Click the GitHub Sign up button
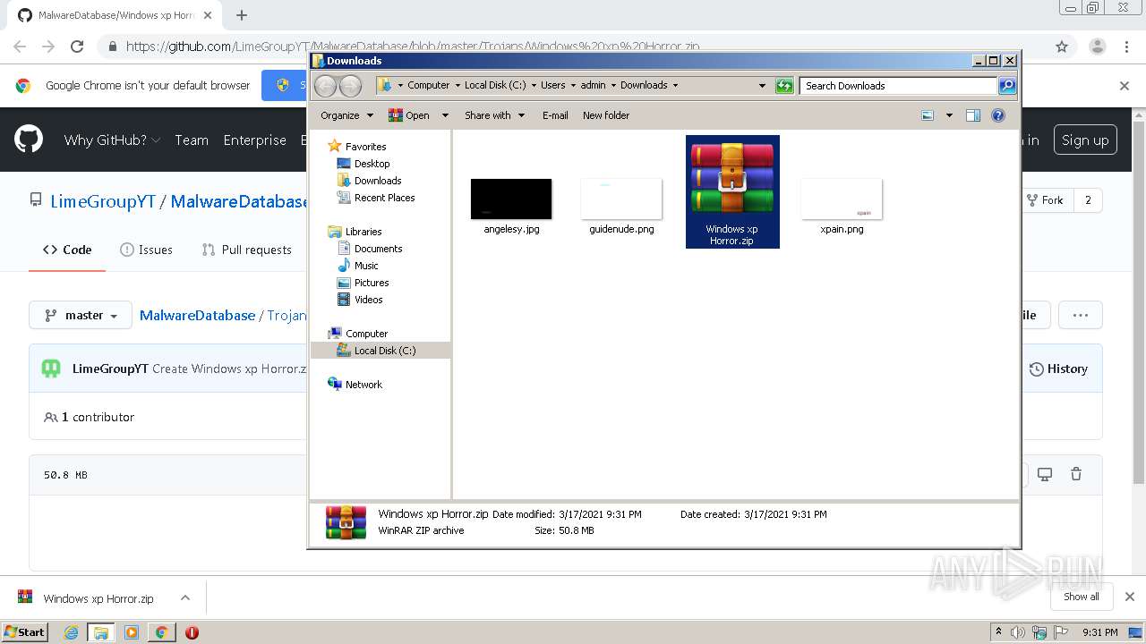The height and width of the screenshot is (644, 1146). [x=1084, y=140]
